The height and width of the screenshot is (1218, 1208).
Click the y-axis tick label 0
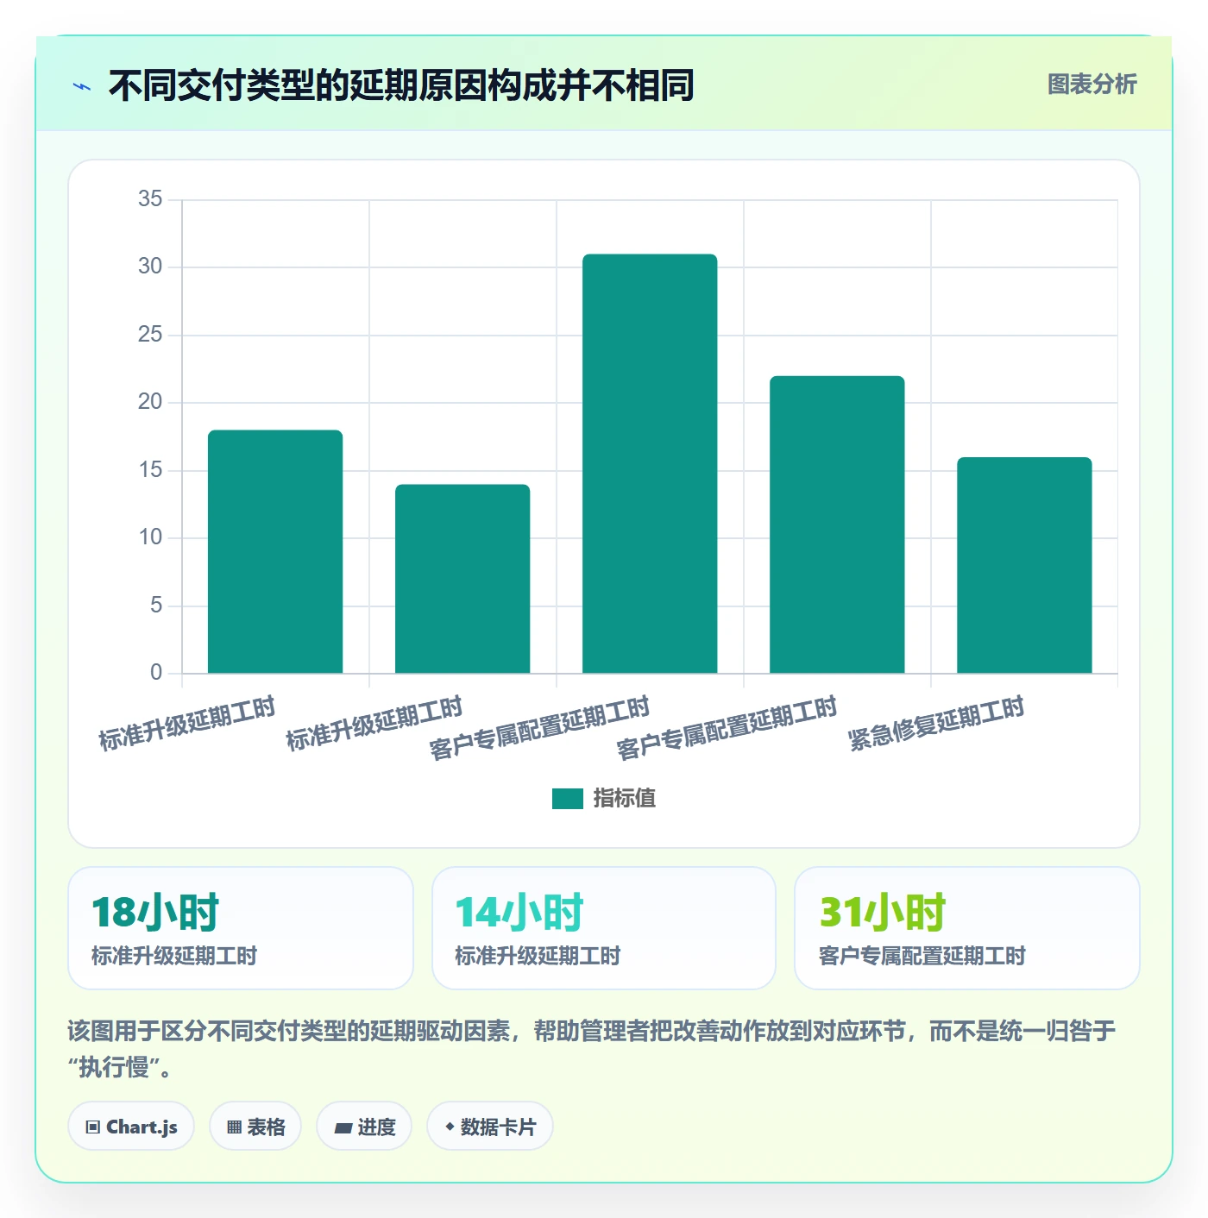156,673
